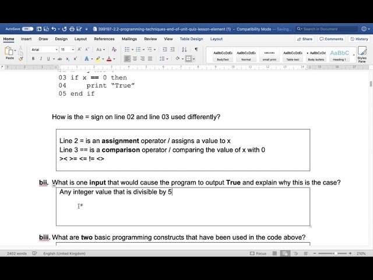The image size is (373, 280).
Task: Toggle Superscript formatting
Action: point(75,59)
